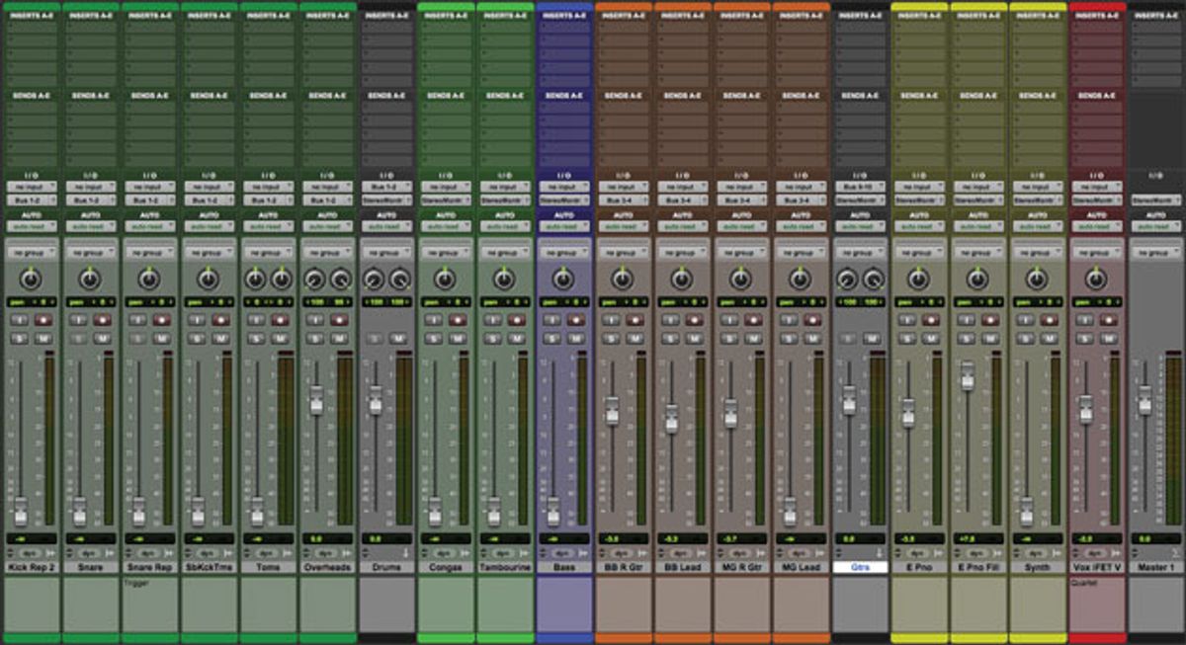The height and width of the screenshot is (645, 1186).
Task: Record-enable the E Pno track
Action: pyautogui.click(x=931, y=320)
